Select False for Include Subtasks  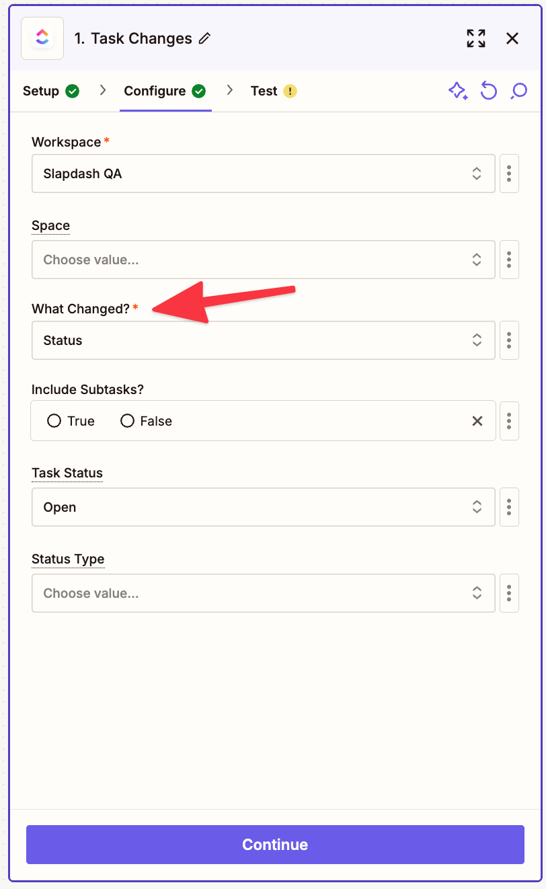(146, 421)
